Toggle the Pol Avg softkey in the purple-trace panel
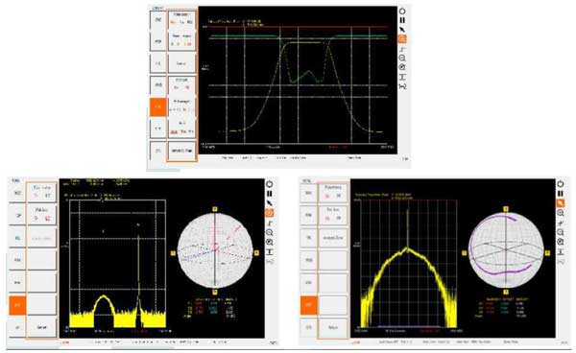This screenshot has width=576, height=353. click(x=333, y=214)
